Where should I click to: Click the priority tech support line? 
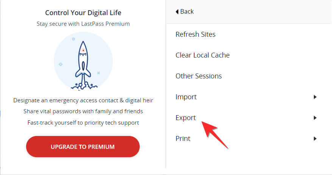(83, 123)
